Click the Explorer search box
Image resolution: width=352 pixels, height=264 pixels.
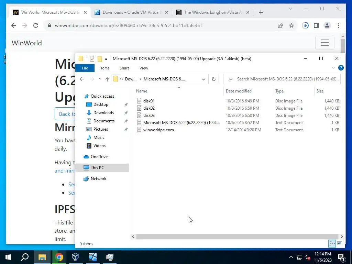pos(282,79)
